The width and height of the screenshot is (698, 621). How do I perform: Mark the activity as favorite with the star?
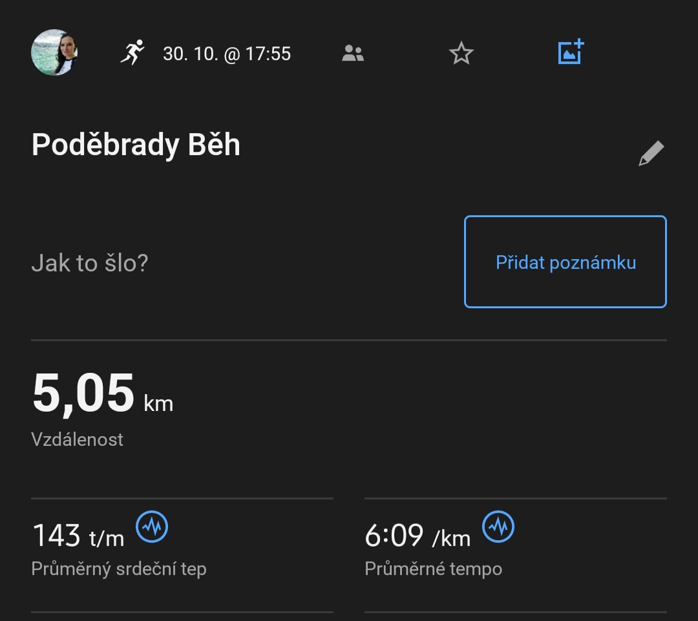click(461, 53)
